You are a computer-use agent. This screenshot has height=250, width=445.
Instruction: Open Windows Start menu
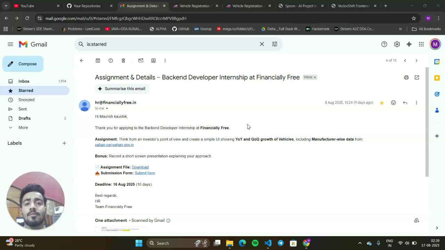(x=139, y=243)
